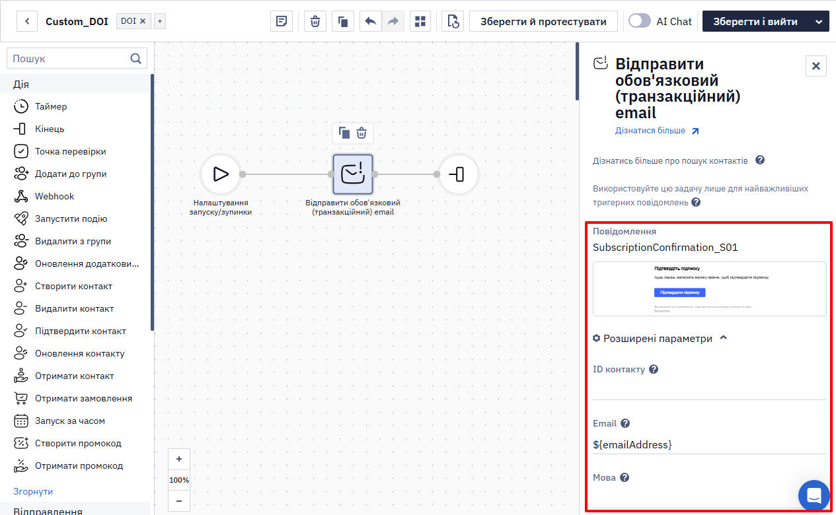Click the Email field with ${emailAddress}
This screenshot has width=836, height=515.
pyautogui.click(x=709, y=445)
